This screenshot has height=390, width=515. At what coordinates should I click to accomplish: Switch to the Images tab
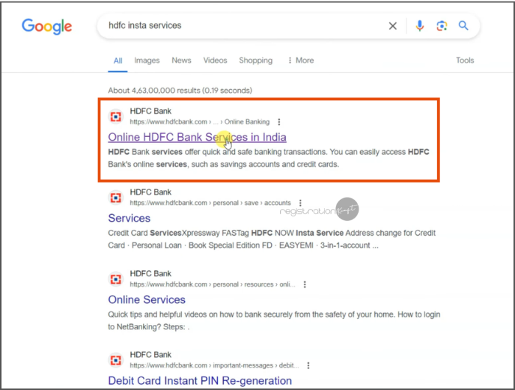click(x=147, y=61)
